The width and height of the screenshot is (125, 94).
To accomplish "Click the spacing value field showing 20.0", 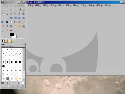I will [21, 83].
